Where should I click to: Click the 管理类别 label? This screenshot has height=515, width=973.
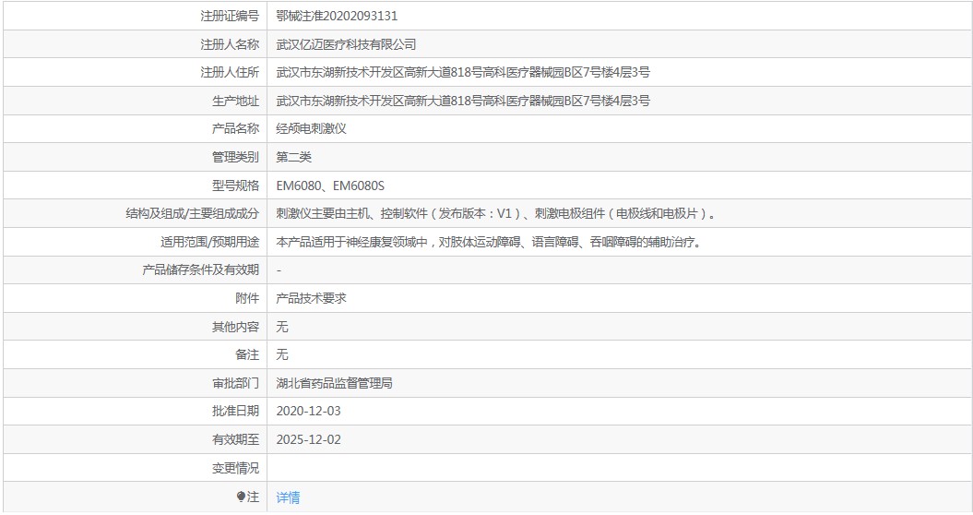236,157
